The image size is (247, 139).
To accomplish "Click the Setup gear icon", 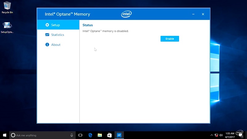I will coord(47,25).
